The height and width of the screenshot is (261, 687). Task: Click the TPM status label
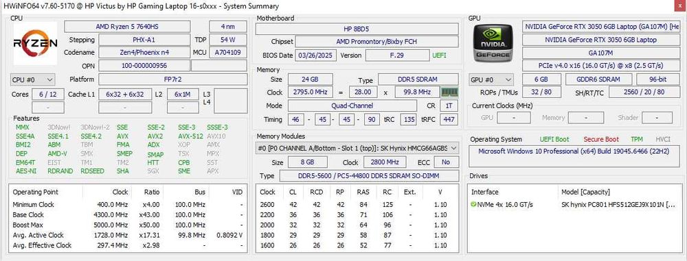tap(637, 140)
